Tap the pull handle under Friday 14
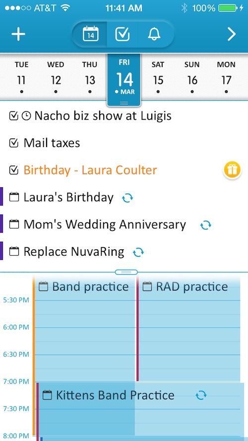 (124, 103)
